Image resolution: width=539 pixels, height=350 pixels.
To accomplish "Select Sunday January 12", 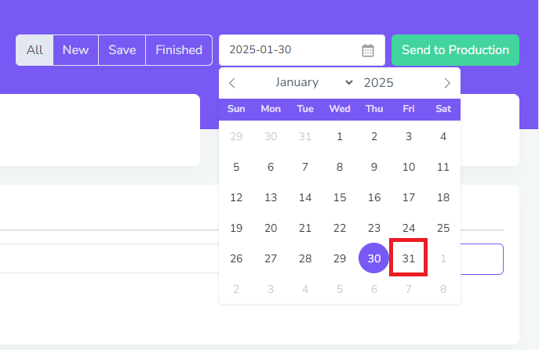I will (236, 197).
